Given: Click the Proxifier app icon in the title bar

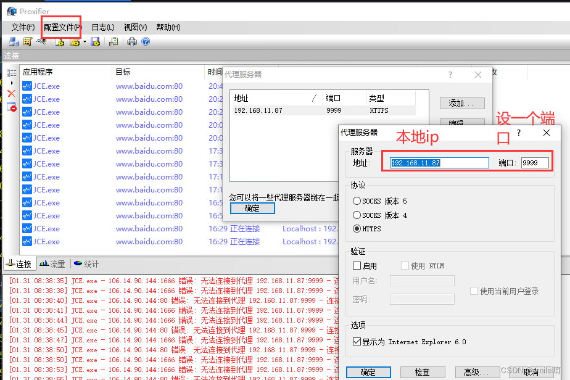Looking at the screenshot, I should [x=12, y=11].
